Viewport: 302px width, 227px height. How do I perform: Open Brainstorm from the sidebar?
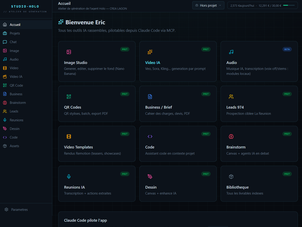click(x=26, y=103)
